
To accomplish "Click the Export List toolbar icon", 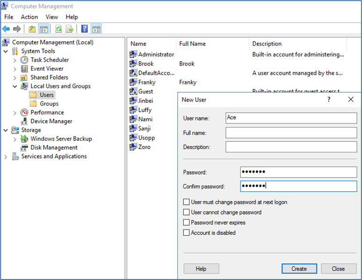I will 70,29.
